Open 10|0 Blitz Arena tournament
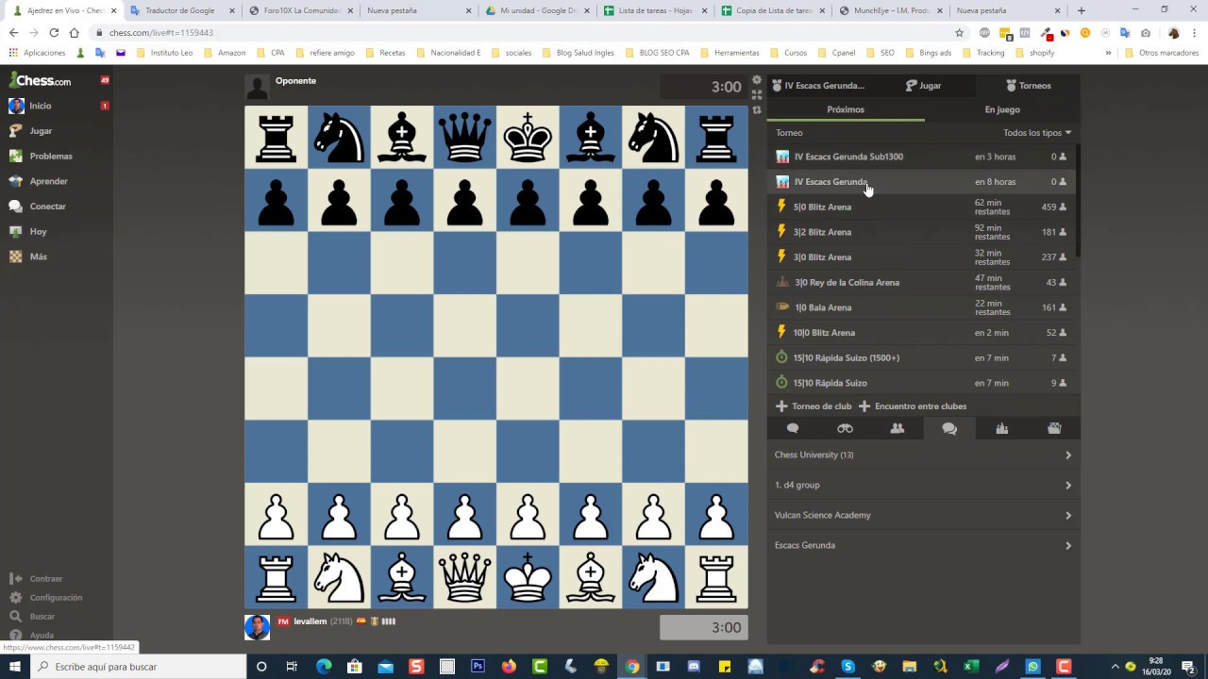 coord(921,332)
